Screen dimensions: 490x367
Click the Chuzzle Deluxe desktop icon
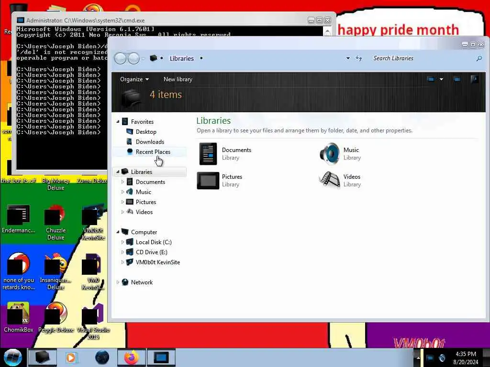(x=56, y=223)
